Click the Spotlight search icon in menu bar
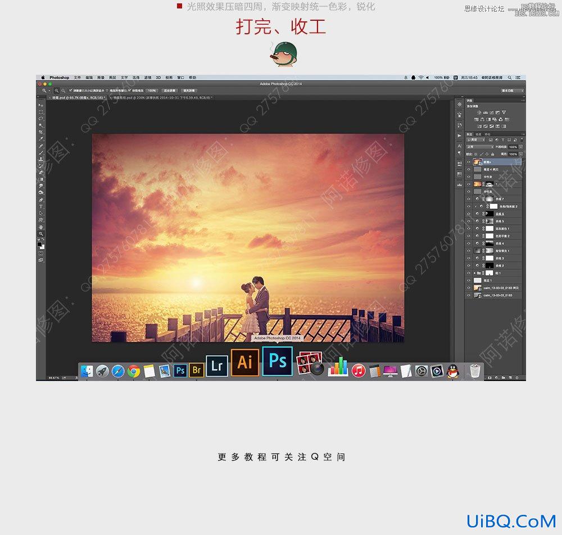This screenshot has width=562, height=535. 509,78
